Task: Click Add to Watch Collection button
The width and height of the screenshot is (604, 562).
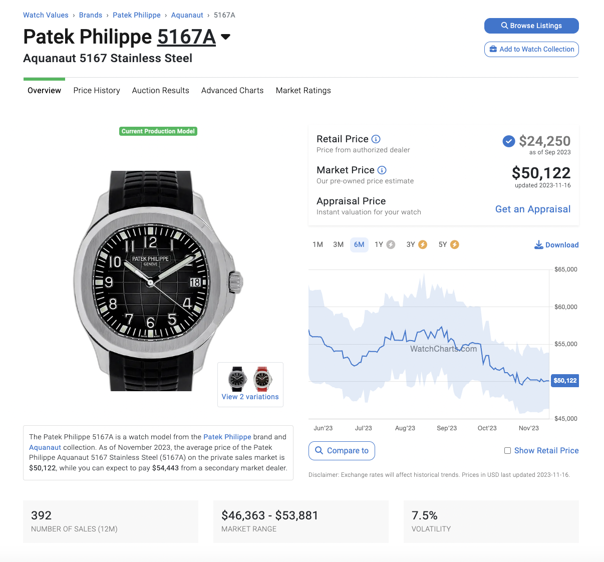Action: pyautogui.click(x=531, y=49)
